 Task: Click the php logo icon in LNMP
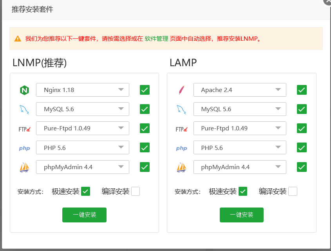click(x=25, y=148)
